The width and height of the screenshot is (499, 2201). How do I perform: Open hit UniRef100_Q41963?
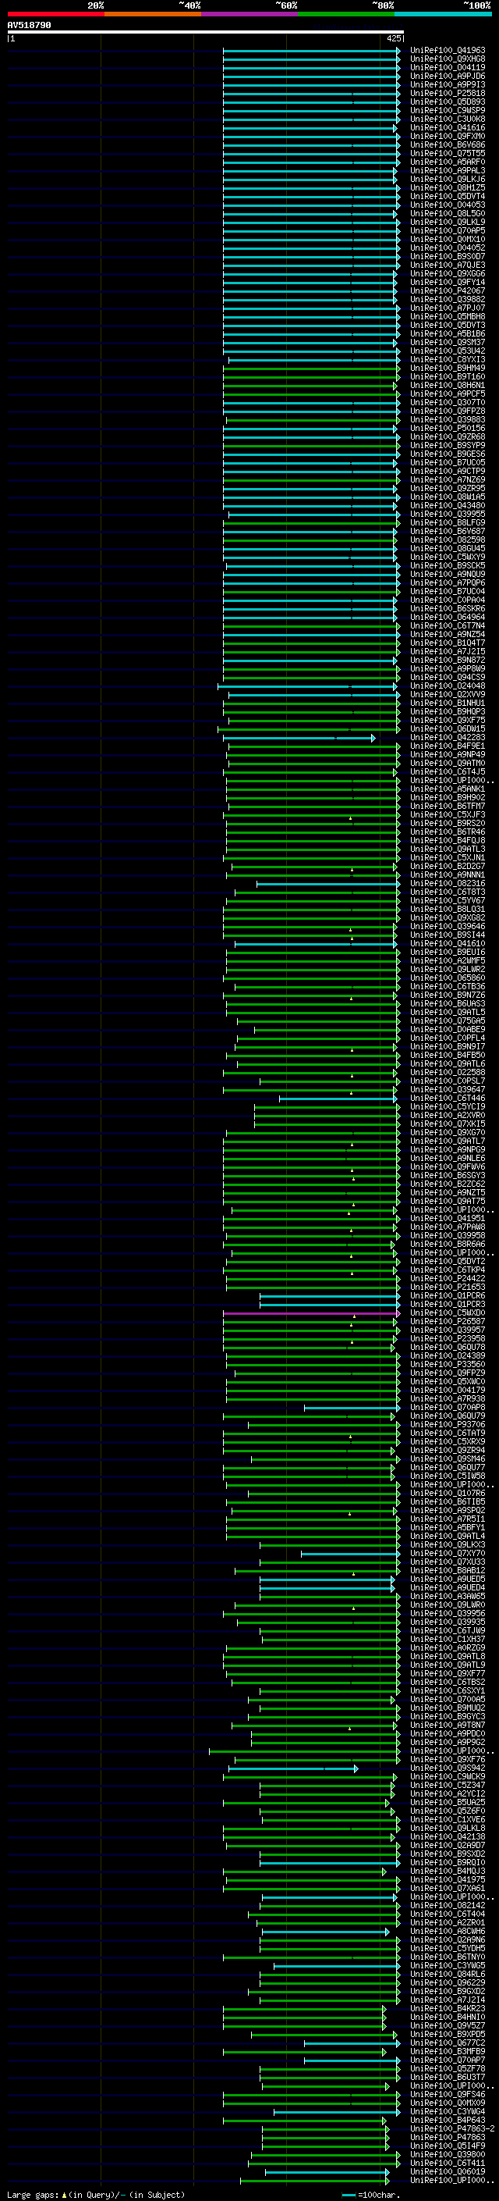pyautogui.click(x=448, y=51)
